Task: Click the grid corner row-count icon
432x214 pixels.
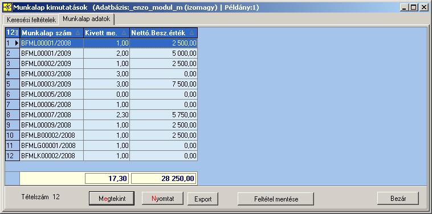Action: (13, 33)
